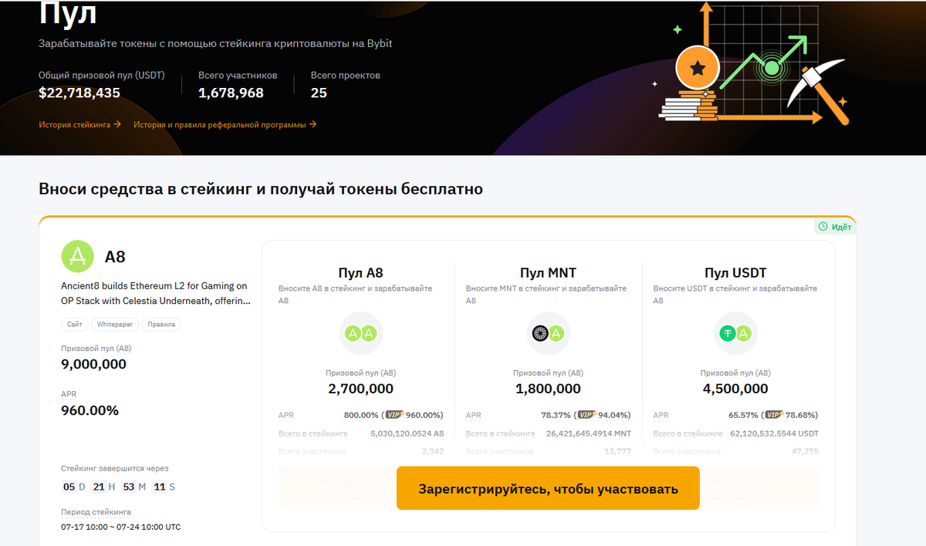Click Пул USDT prize value 4,500,000

click(735, 389)
